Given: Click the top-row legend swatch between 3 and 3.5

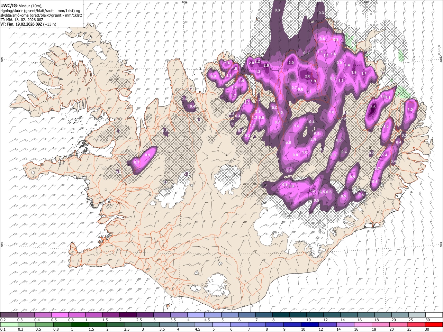Looking at the screenshot, I should tap(162, 315).
